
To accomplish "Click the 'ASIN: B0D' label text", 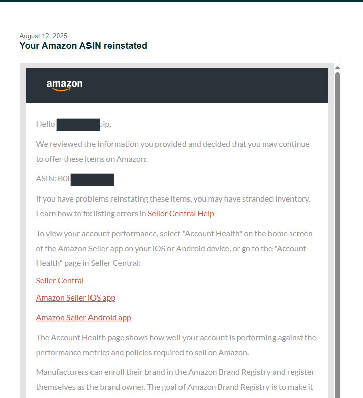I will (x=53, y=179).
